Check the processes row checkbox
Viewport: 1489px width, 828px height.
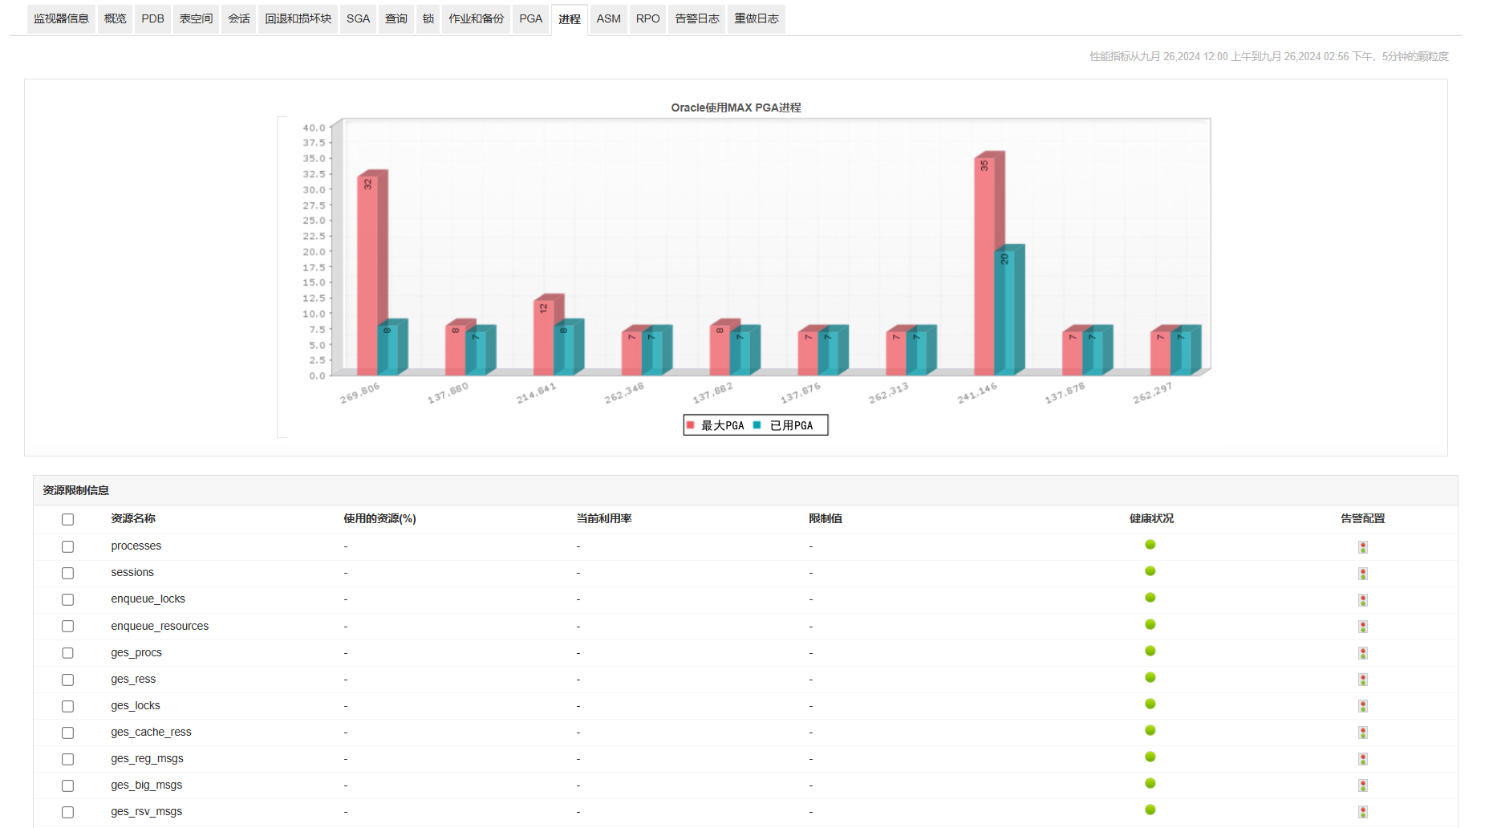point(67,547)
